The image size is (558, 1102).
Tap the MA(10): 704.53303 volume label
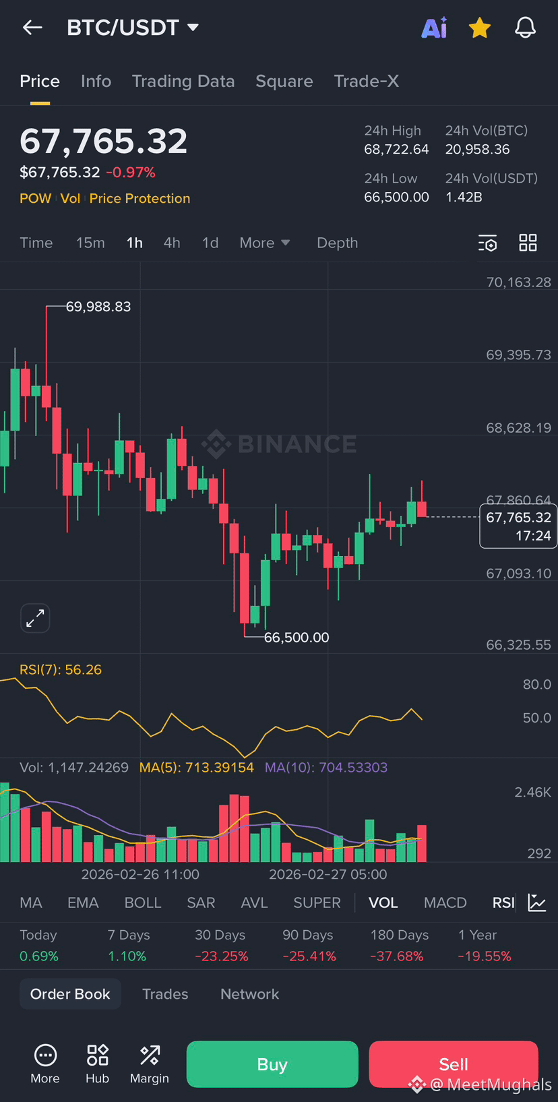[x=326, y=767]
